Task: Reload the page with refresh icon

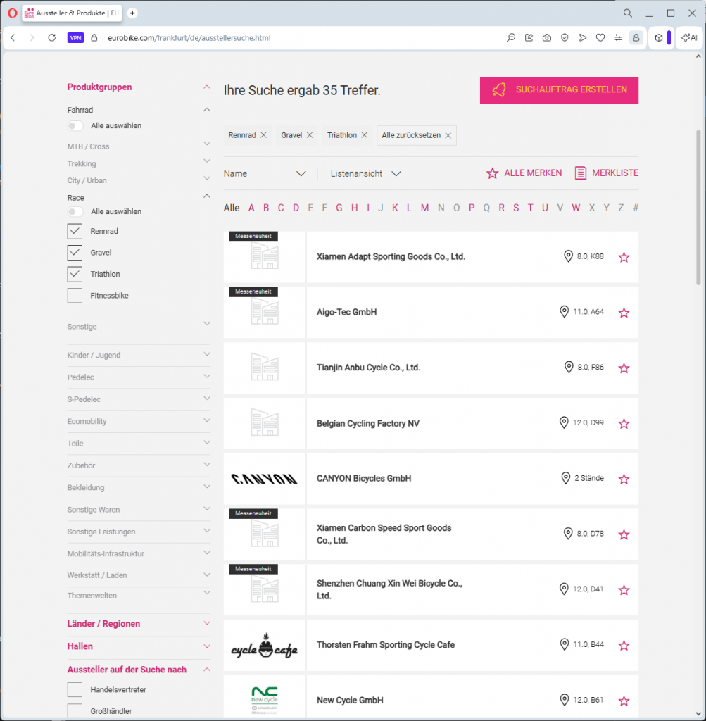Action: pos(52,38)
